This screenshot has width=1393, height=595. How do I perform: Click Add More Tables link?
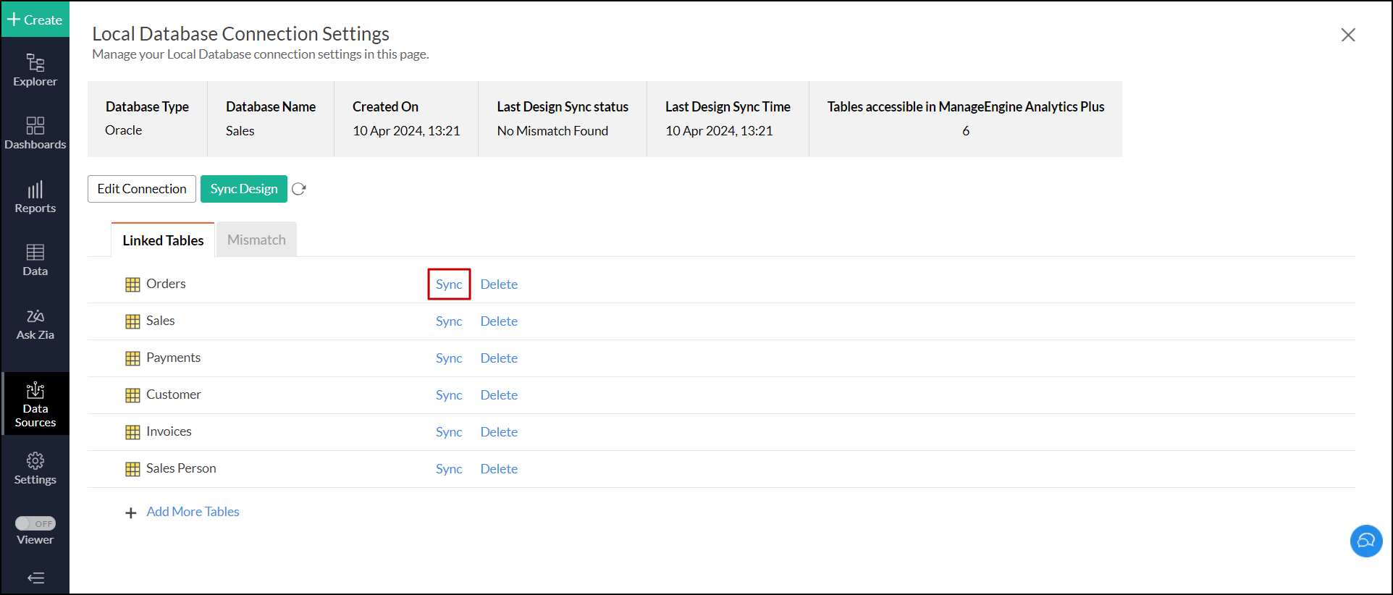click(193, 512)
